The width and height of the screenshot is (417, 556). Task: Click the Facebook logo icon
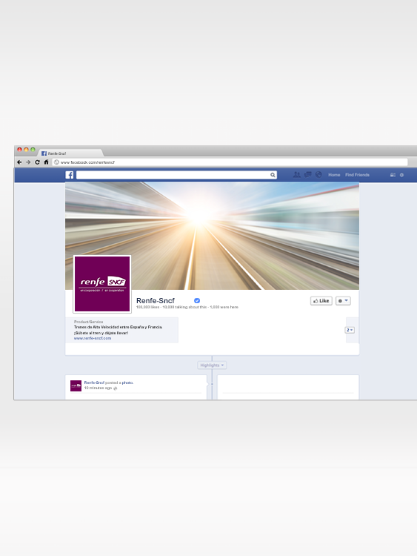[x=70, y=175]
